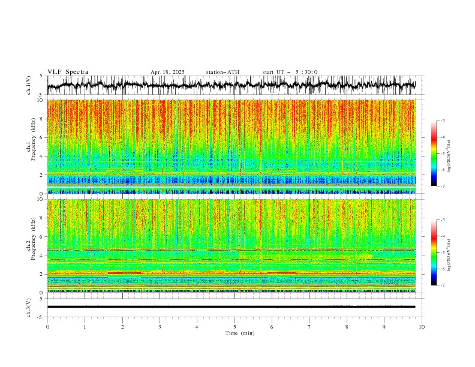The width and height of the screenshot is (475, 367).
Task: Select the log(PSD) label beside ch.2 color bar
Action: point(449,255)
